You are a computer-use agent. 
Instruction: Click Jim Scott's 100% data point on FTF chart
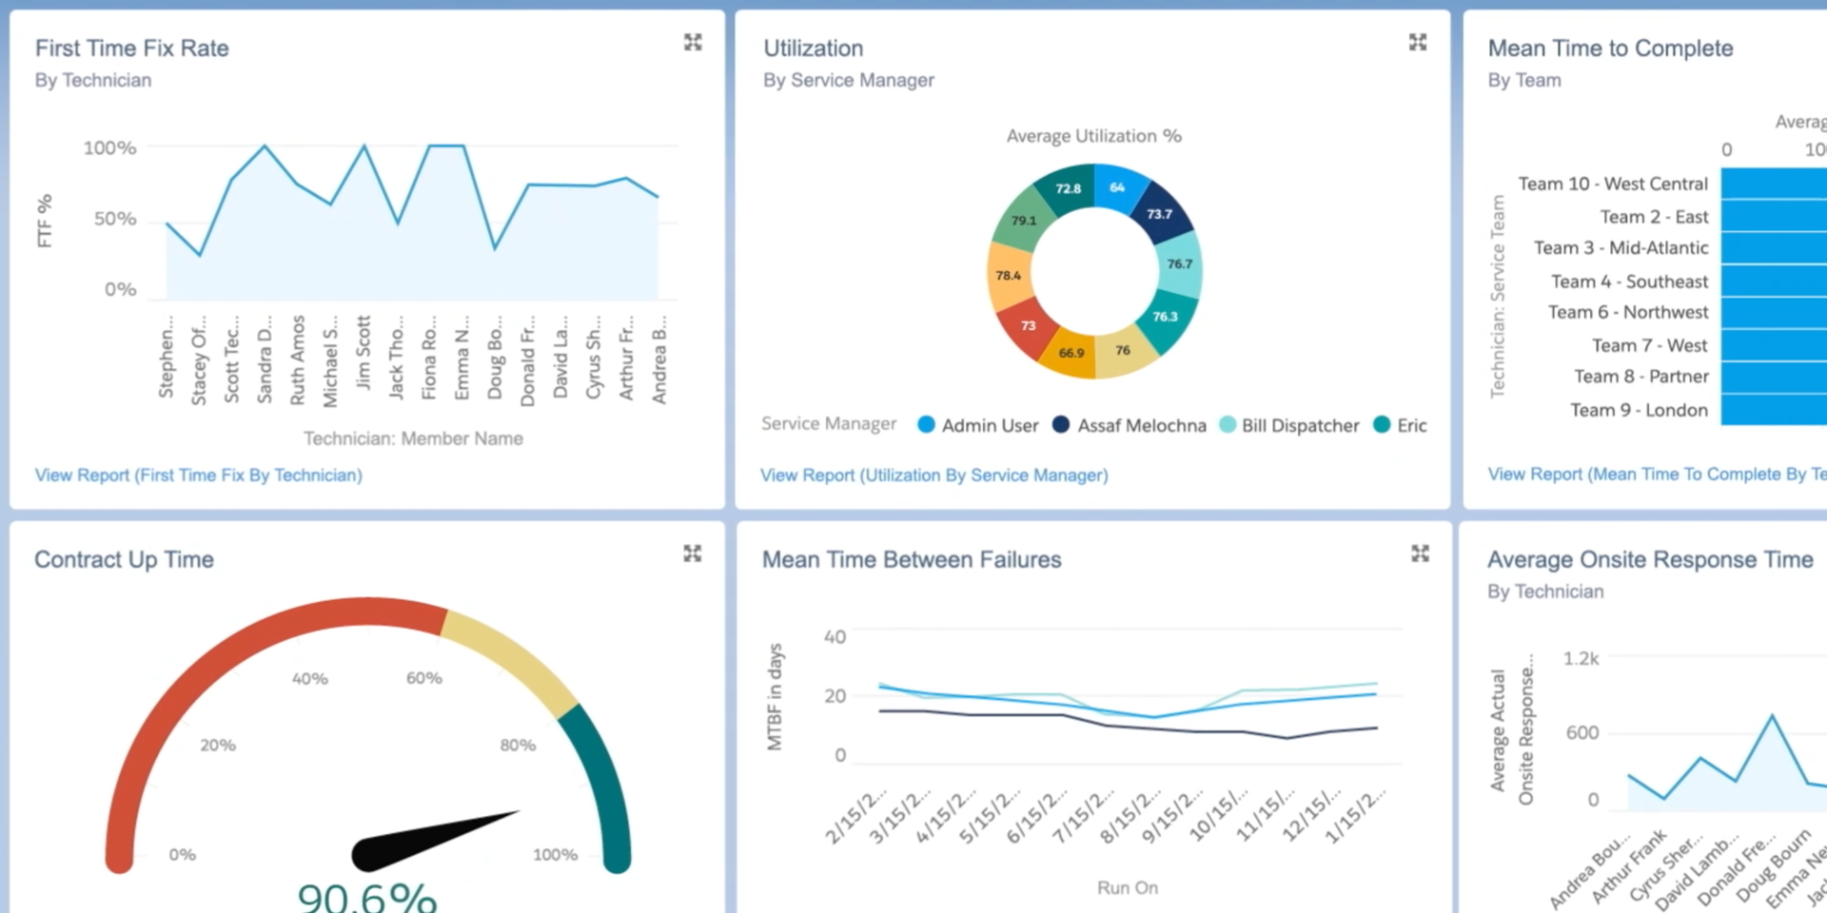point(363,147)
